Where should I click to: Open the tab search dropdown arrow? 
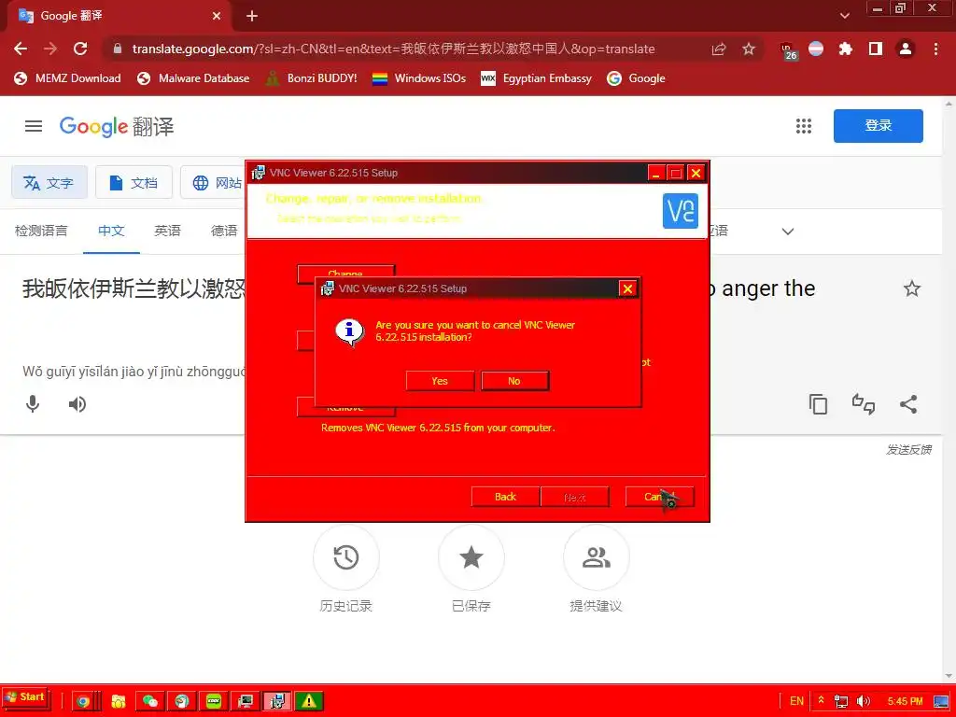click(844, 16)
